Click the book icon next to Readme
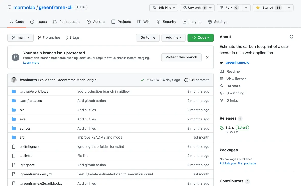This screenshot has height=186, width=301. coord(222,71)
